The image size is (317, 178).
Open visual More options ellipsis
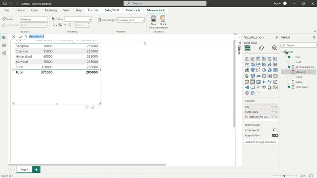click(x=98, y=107)
